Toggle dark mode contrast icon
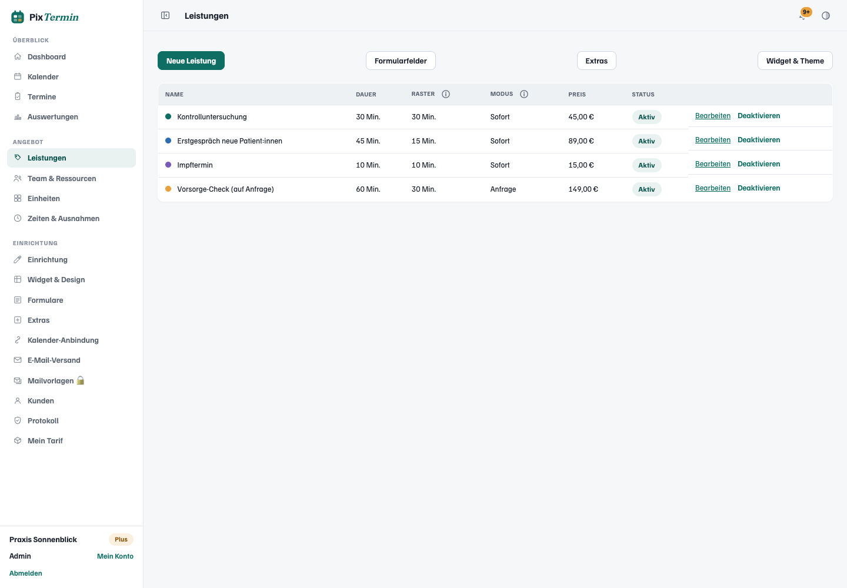 [826, 16]
